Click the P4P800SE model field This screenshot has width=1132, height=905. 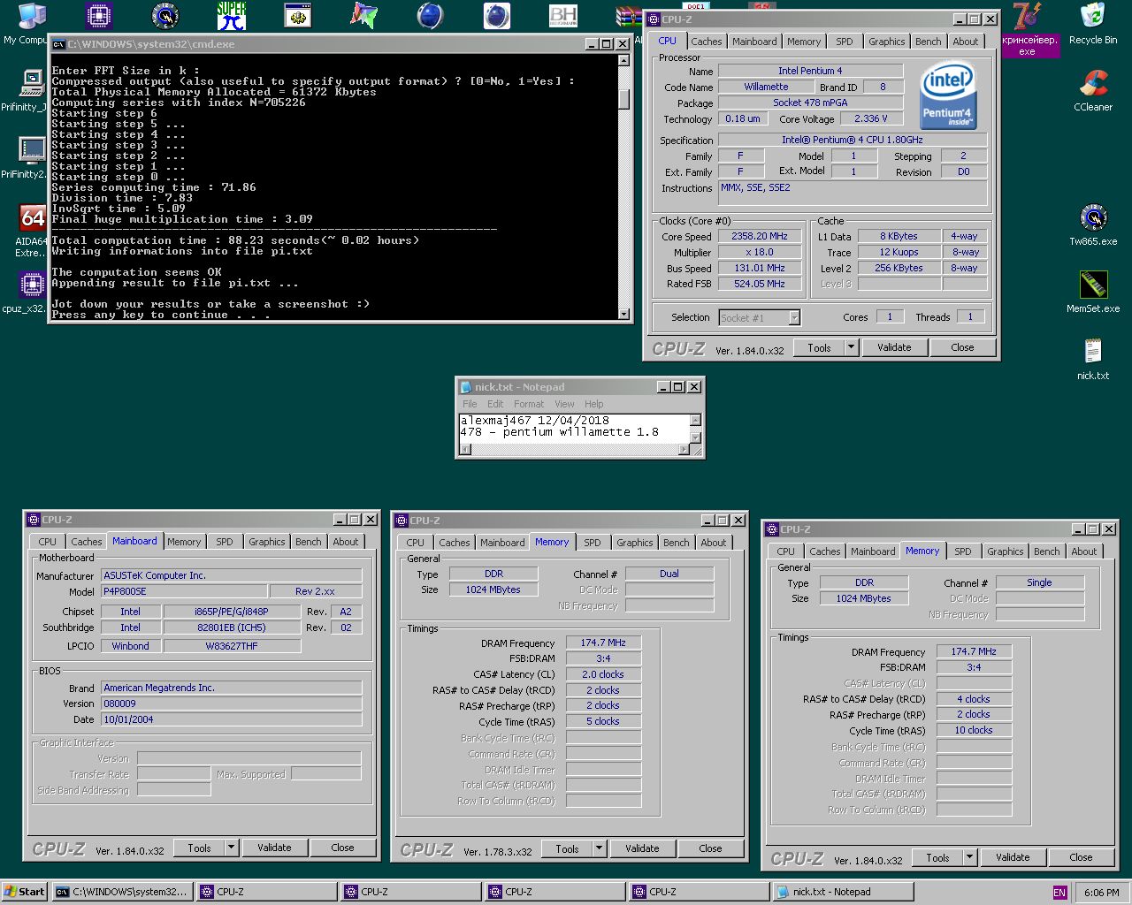[184, 591]
